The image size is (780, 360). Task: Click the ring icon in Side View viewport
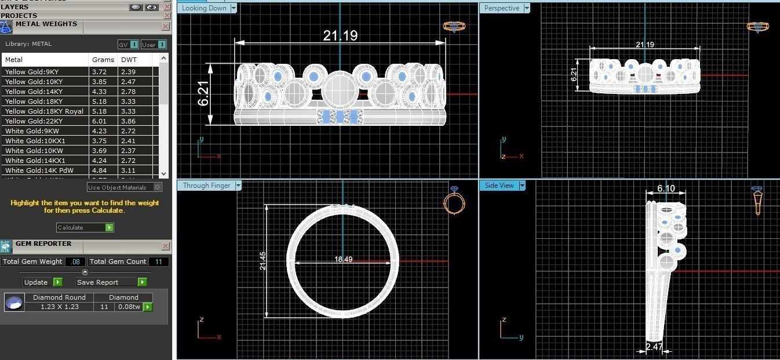click(758, 201)
